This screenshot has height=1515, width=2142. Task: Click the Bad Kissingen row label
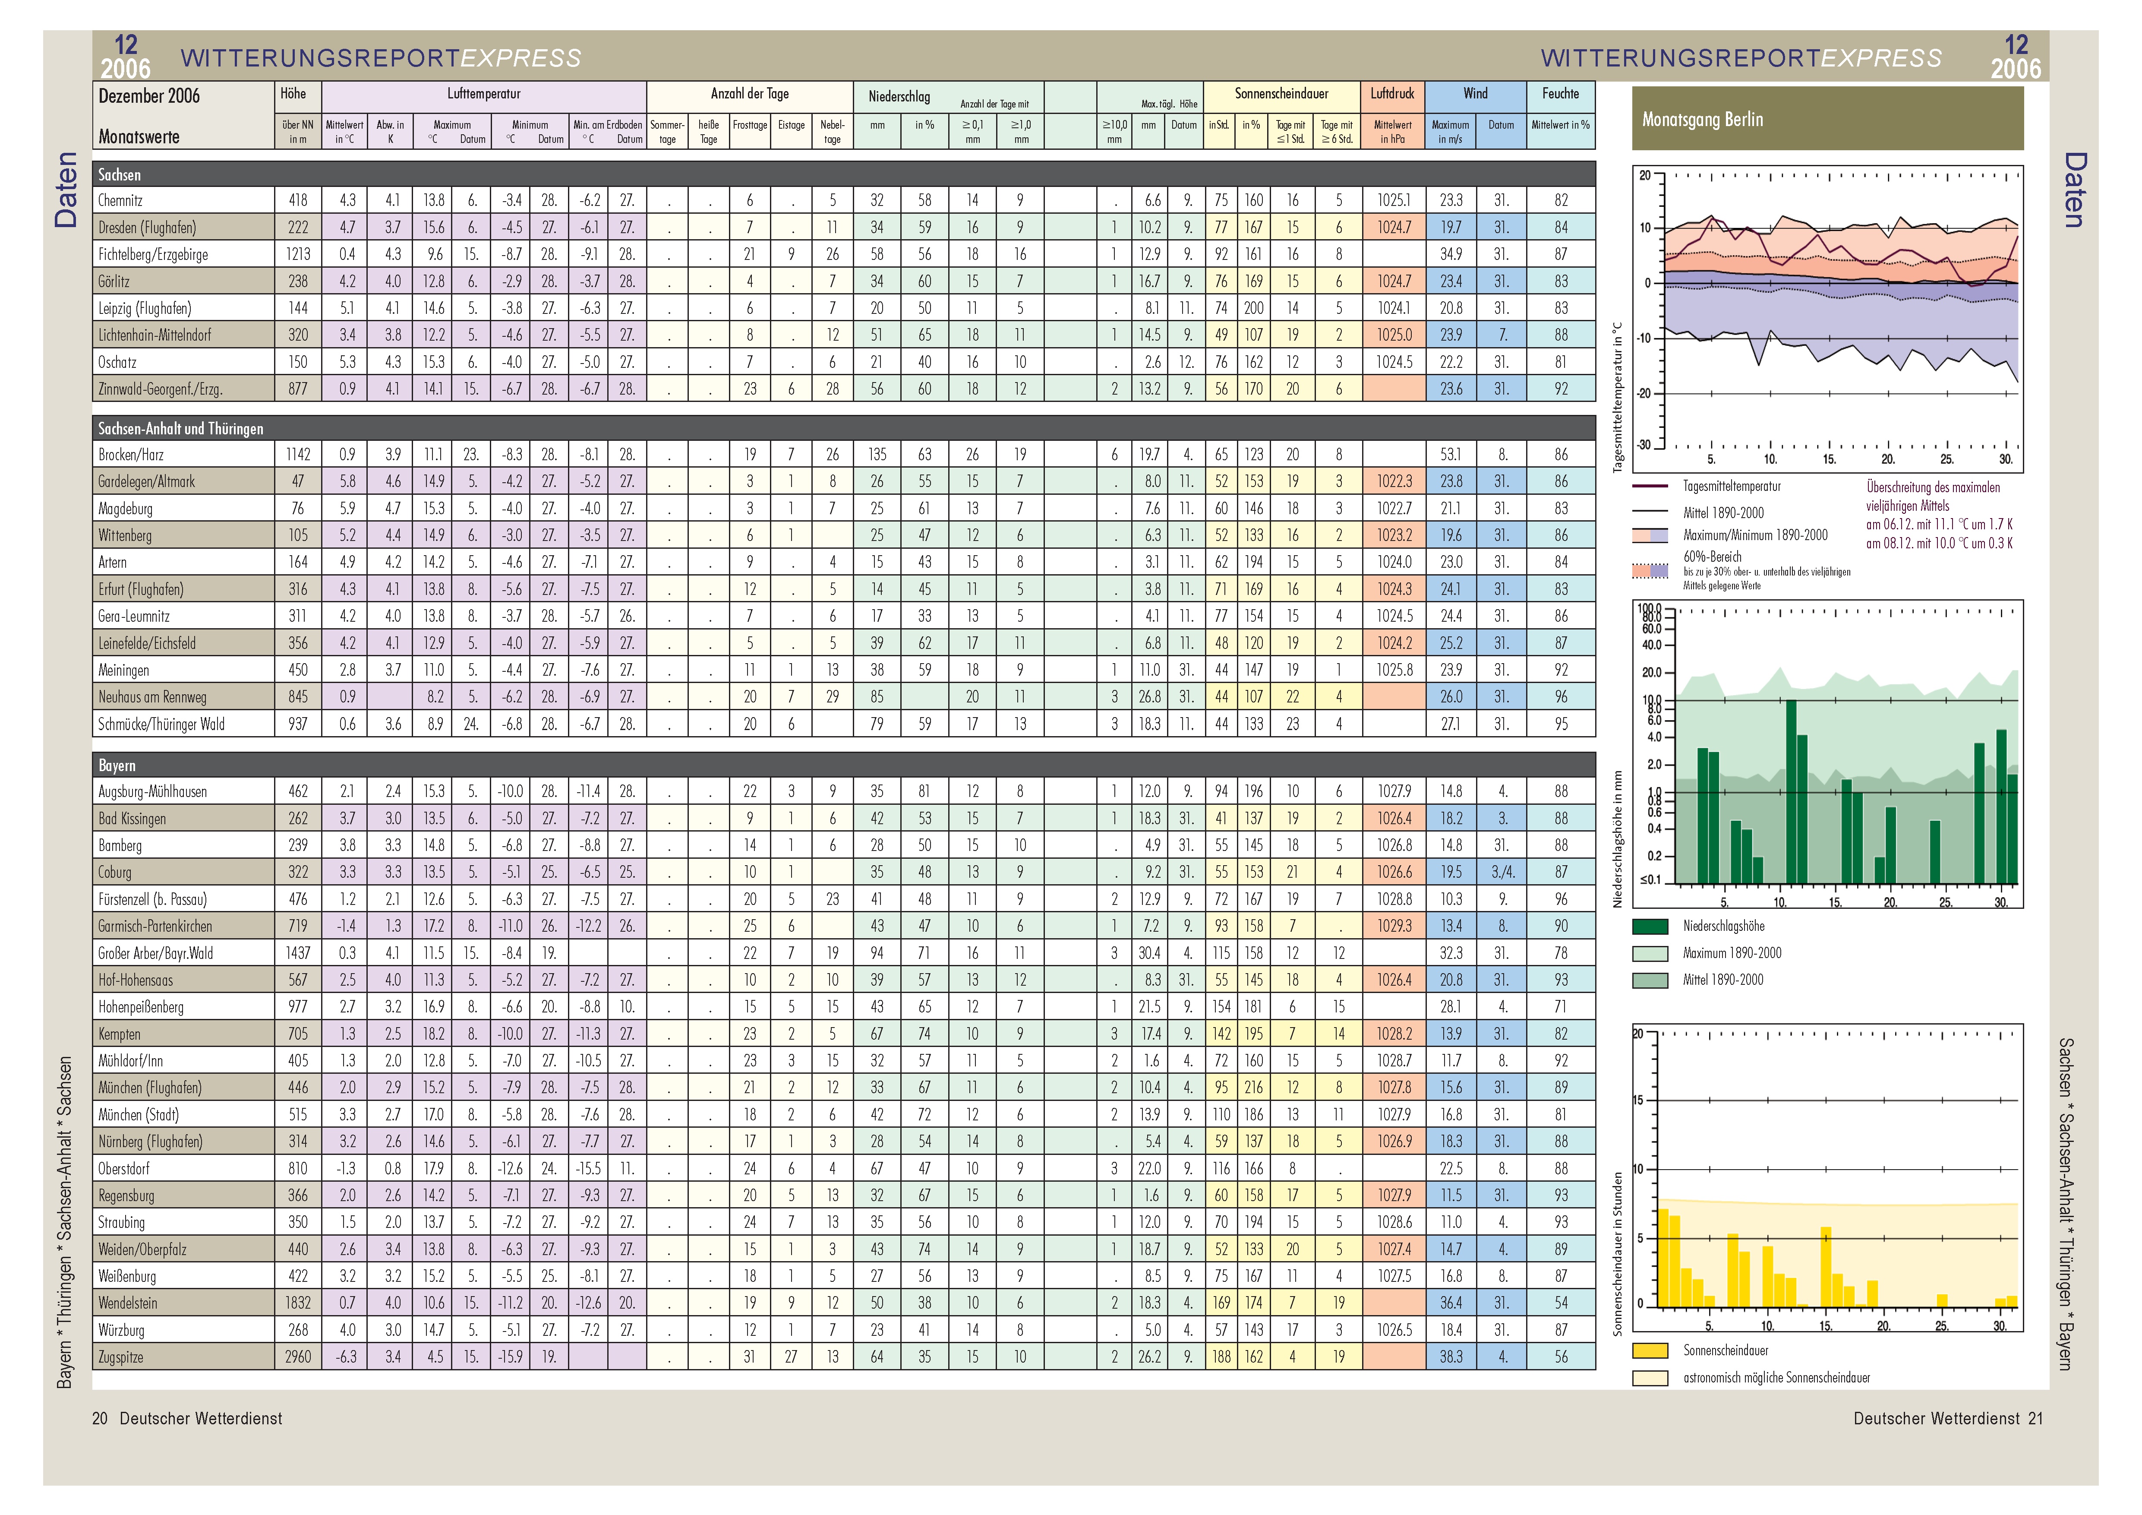132,819
